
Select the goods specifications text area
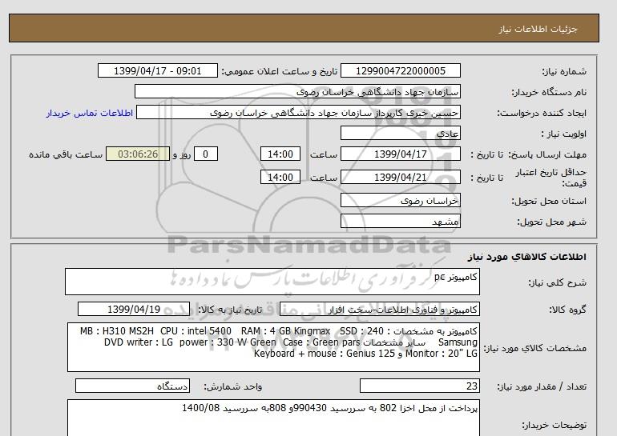[x=273, y=347]
